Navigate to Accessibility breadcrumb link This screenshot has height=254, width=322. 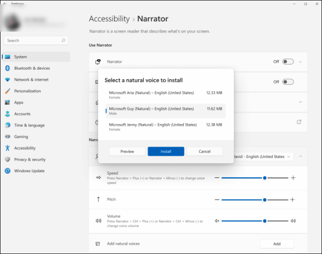click(x=109, y=19)
